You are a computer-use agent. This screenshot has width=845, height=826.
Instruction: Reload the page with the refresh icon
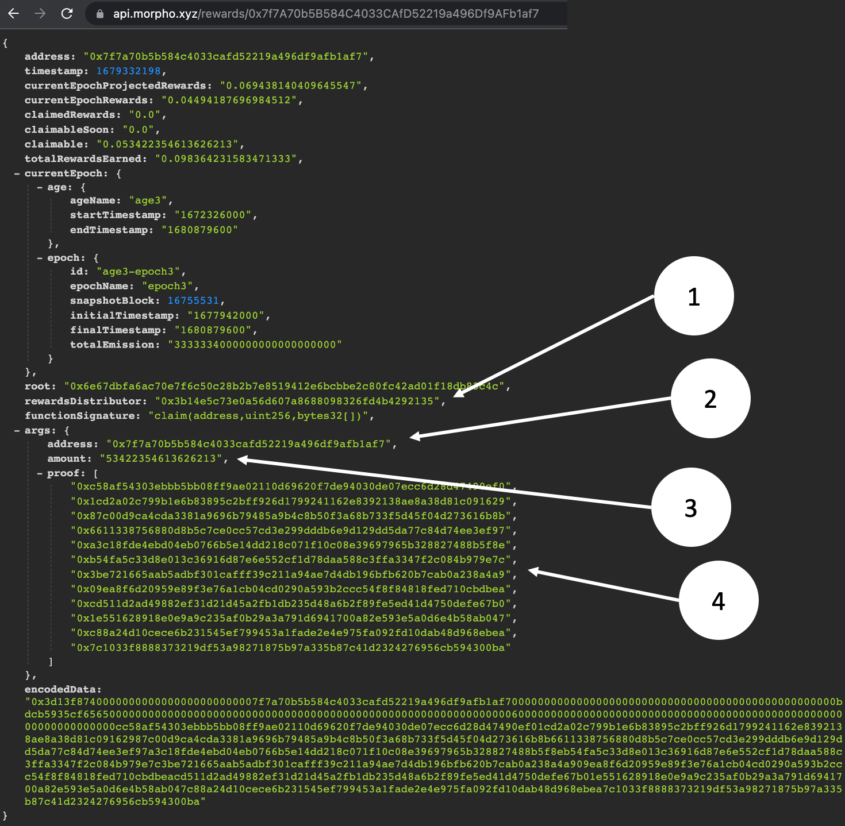[x=67, y=13]
